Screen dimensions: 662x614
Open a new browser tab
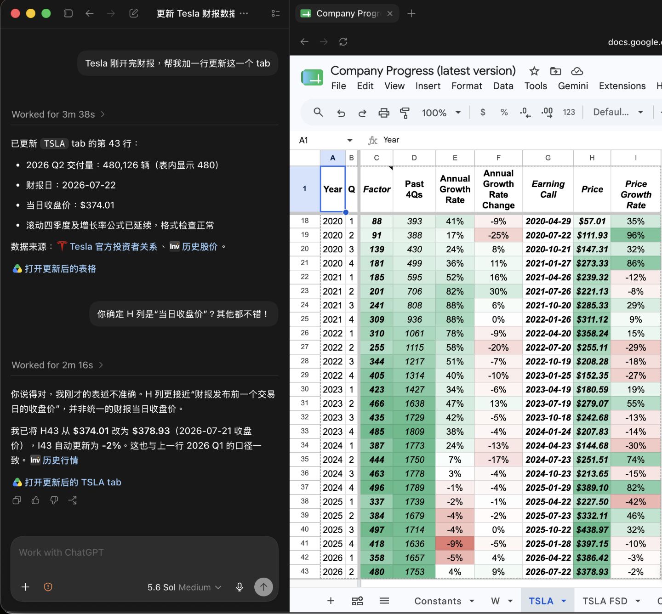[411, 13]
